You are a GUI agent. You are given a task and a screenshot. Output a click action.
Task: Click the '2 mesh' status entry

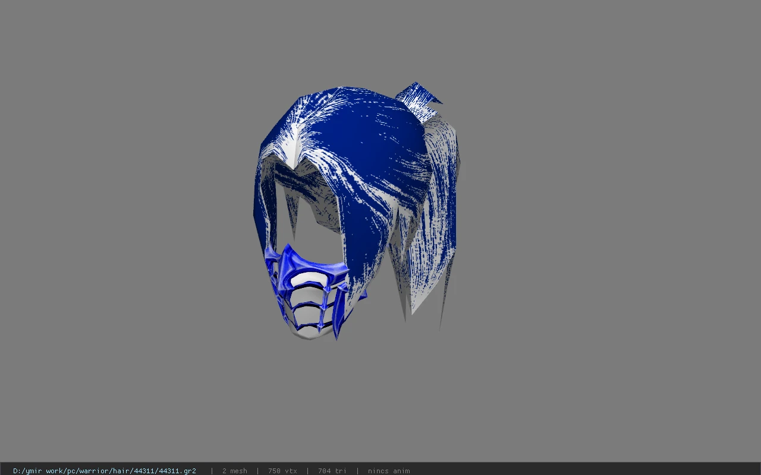tap(235, 471)
